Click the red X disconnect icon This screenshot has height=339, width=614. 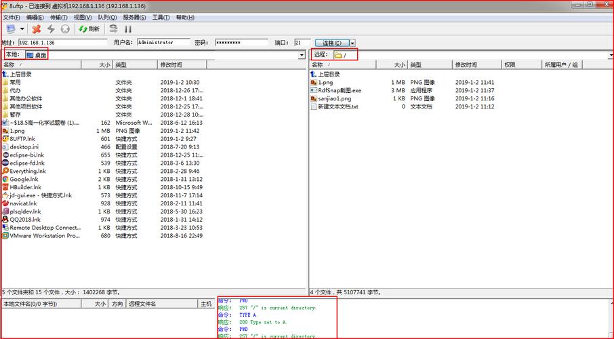click(37, 29)
